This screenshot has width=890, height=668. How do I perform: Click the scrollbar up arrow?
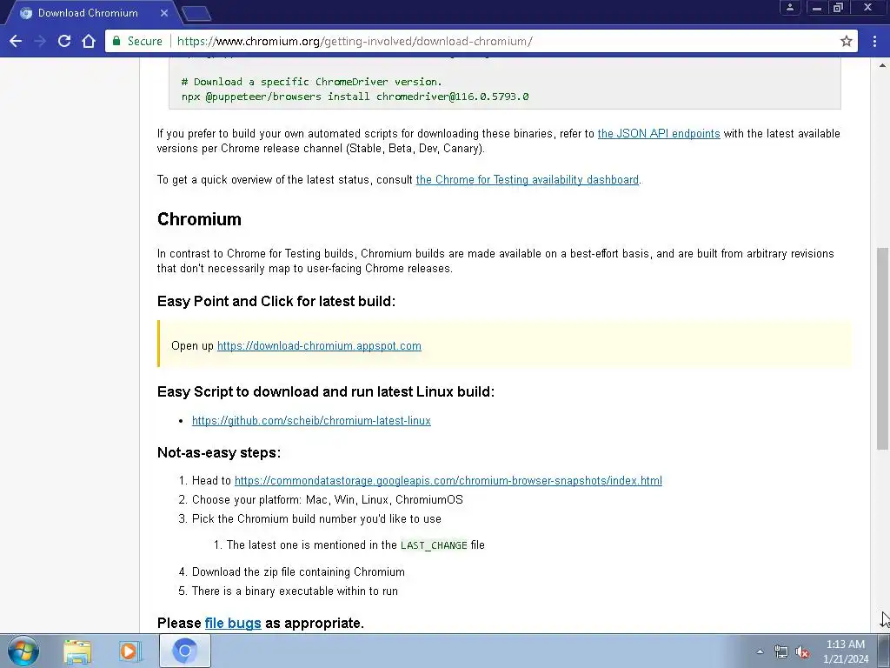[883, 65]
